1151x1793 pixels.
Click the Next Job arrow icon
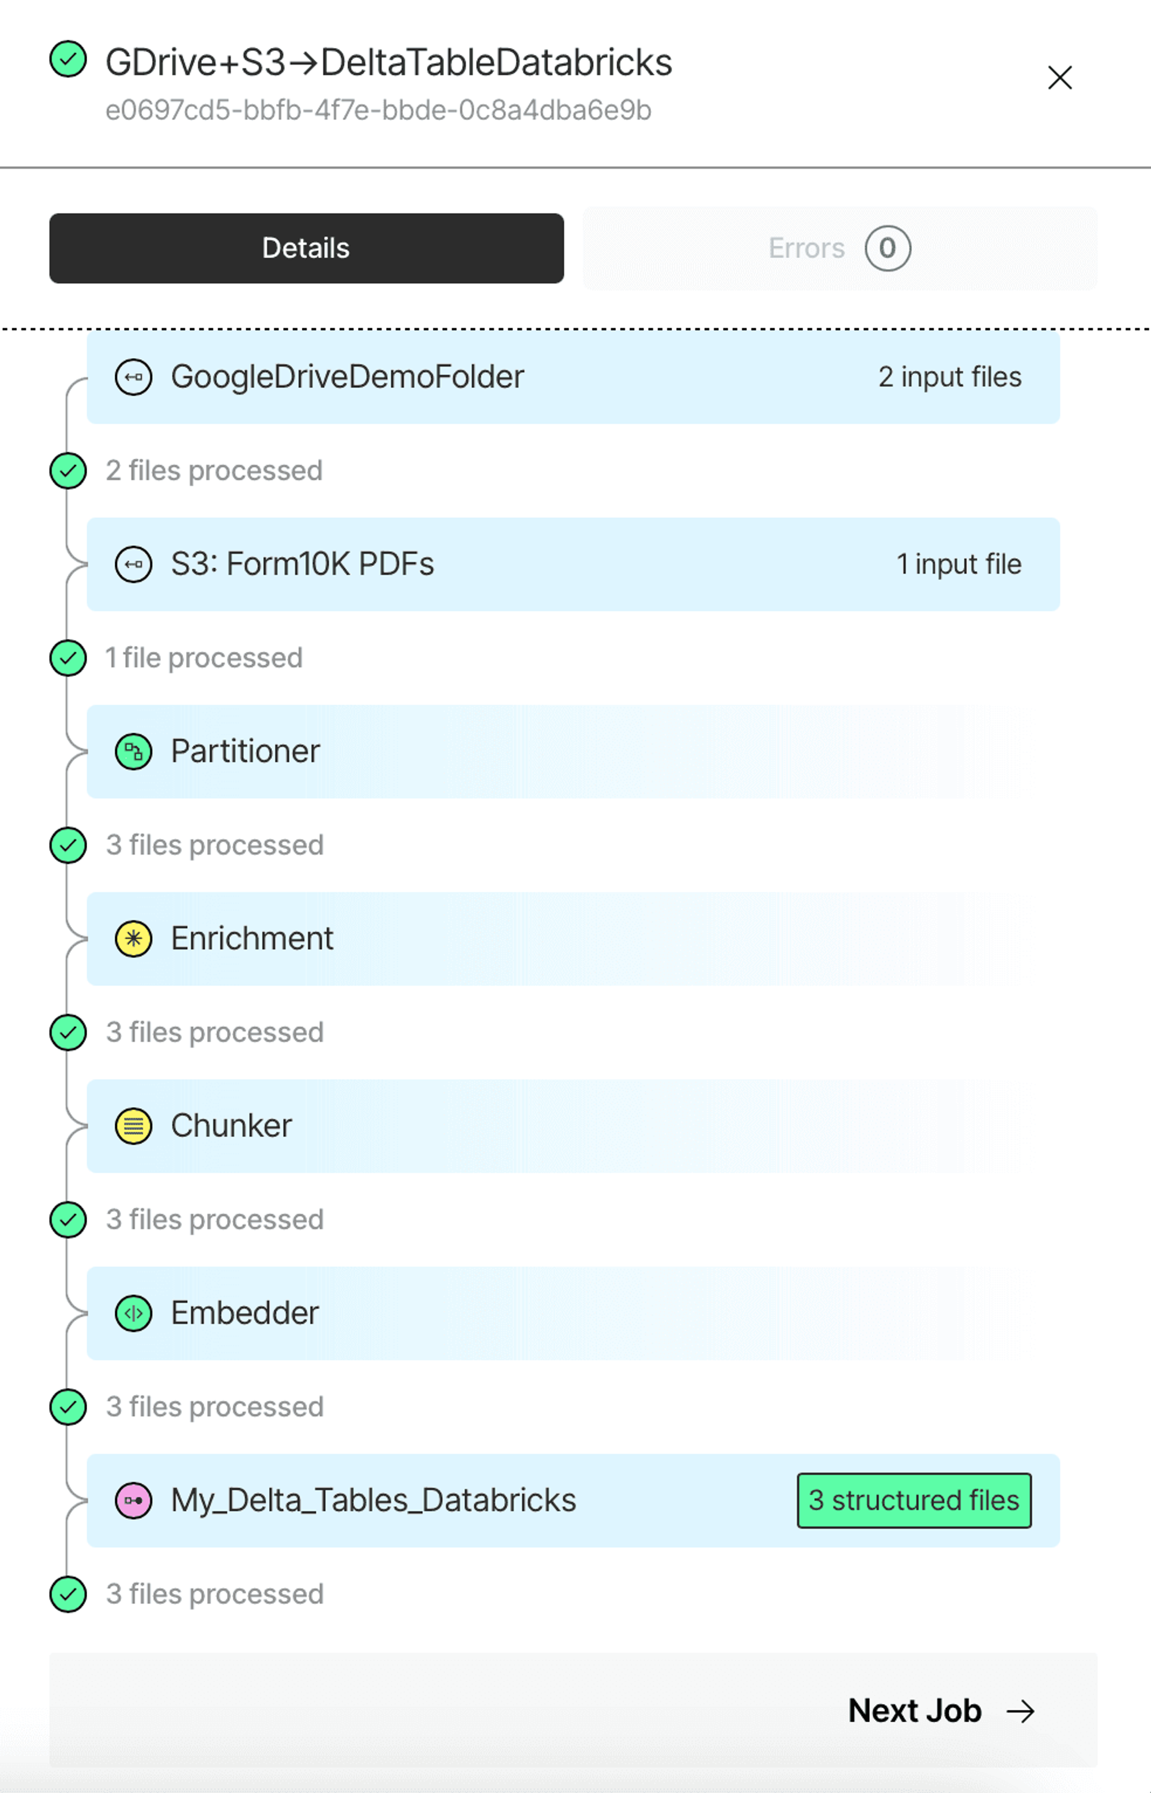[x=1020, y=1711]
